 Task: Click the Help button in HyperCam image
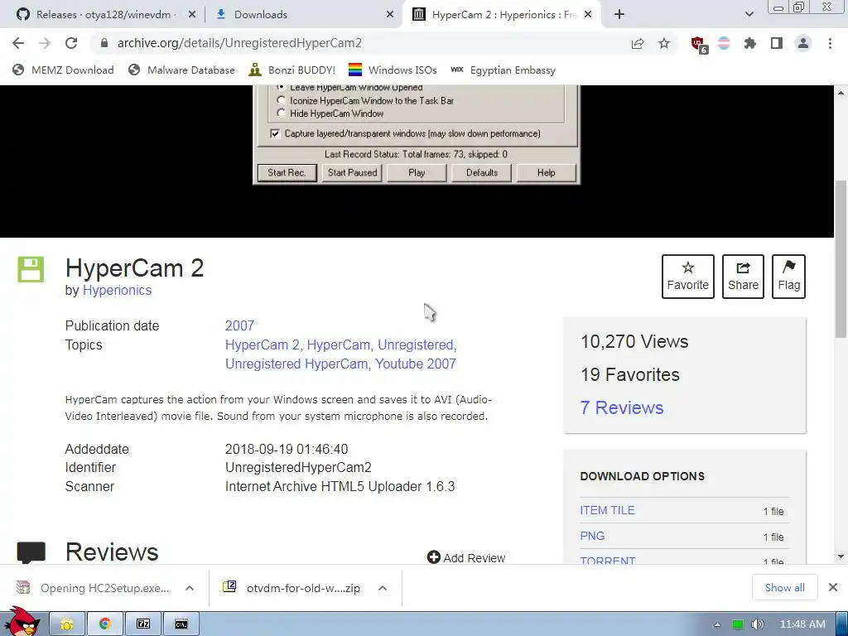[547, 173]
